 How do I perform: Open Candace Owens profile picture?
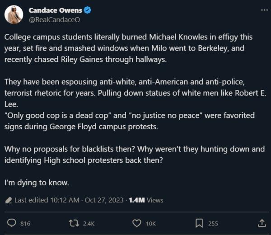[14, 14]
